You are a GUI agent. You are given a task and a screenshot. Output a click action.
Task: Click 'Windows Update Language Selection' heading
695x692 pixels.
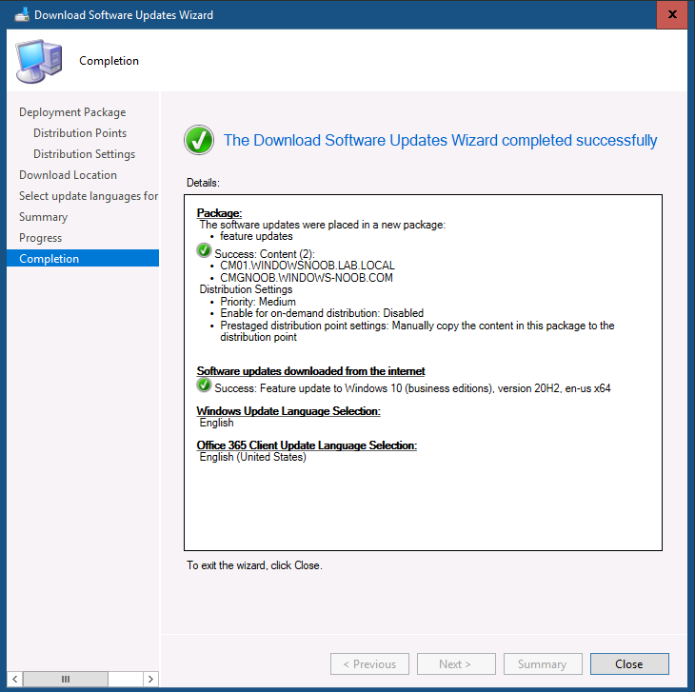(288, 411)
